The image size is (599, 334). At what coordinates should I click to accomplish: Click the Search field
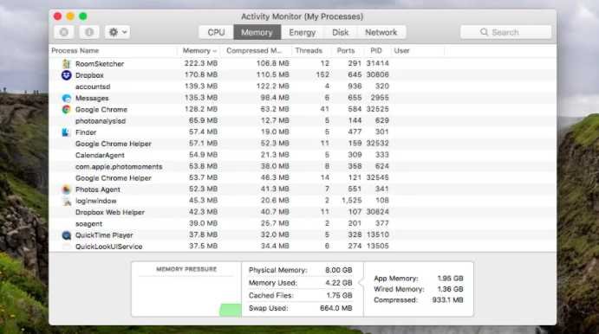point(505,32)
